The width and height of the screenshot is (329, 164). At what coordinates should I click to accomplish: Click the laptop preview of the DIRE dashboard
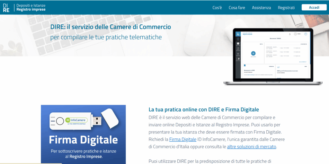click(273, 56)
